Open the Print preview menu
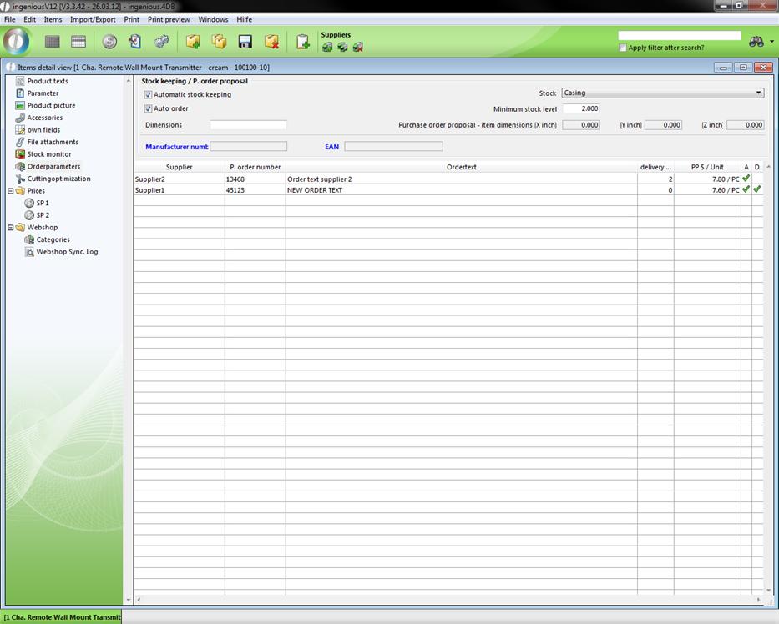This screenshot has height=624, width=779. tap(168, 19)
